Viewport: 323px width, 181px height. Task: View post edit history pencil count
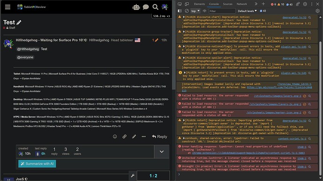click(155, 40)
